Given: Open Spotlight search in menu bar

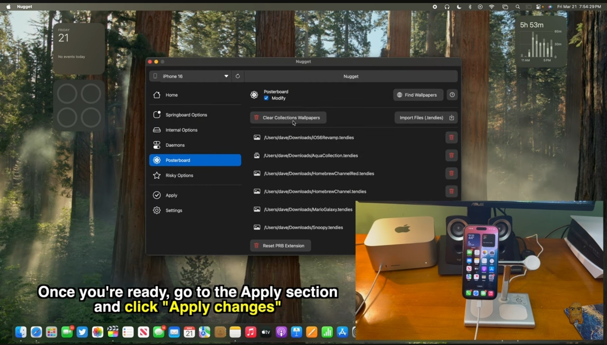Looking at the screenshot, I should [518, 6].
